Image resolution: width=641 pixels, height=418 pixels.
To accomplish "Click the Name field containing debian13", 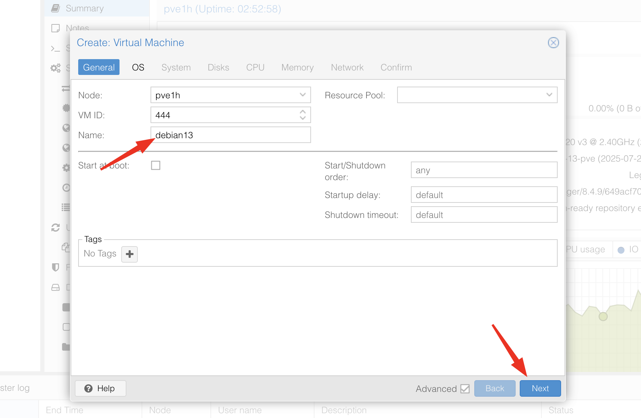I will point(230,135).
